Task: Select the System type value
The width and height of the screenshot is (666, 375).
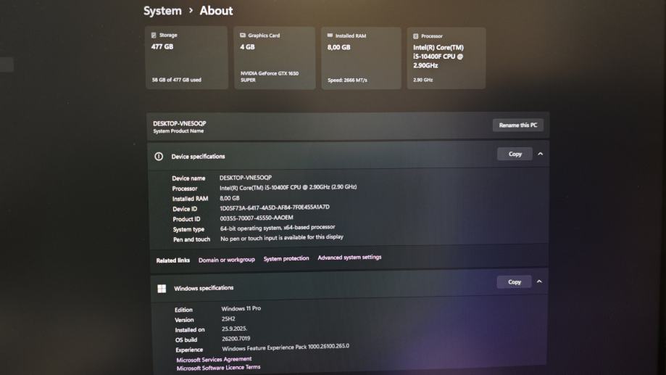Action: tap(278, 228)
